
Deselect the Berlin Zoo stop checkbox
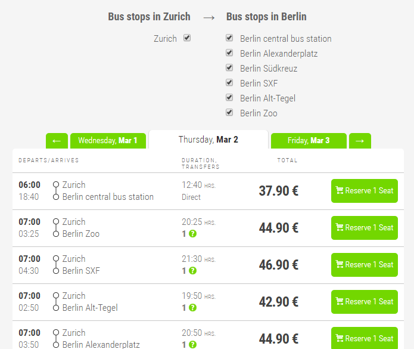(229, 113)
